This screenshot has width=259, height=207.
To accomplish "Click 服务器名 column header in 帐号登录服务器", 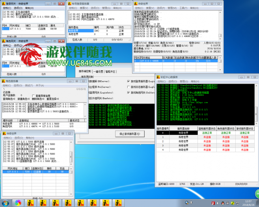I will coord(81,27).
